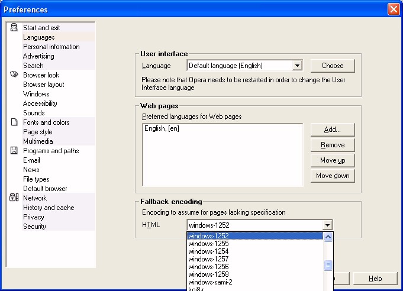Click the Add... language button
Screen dimensions: 403x291
click(x=332, y=130)
